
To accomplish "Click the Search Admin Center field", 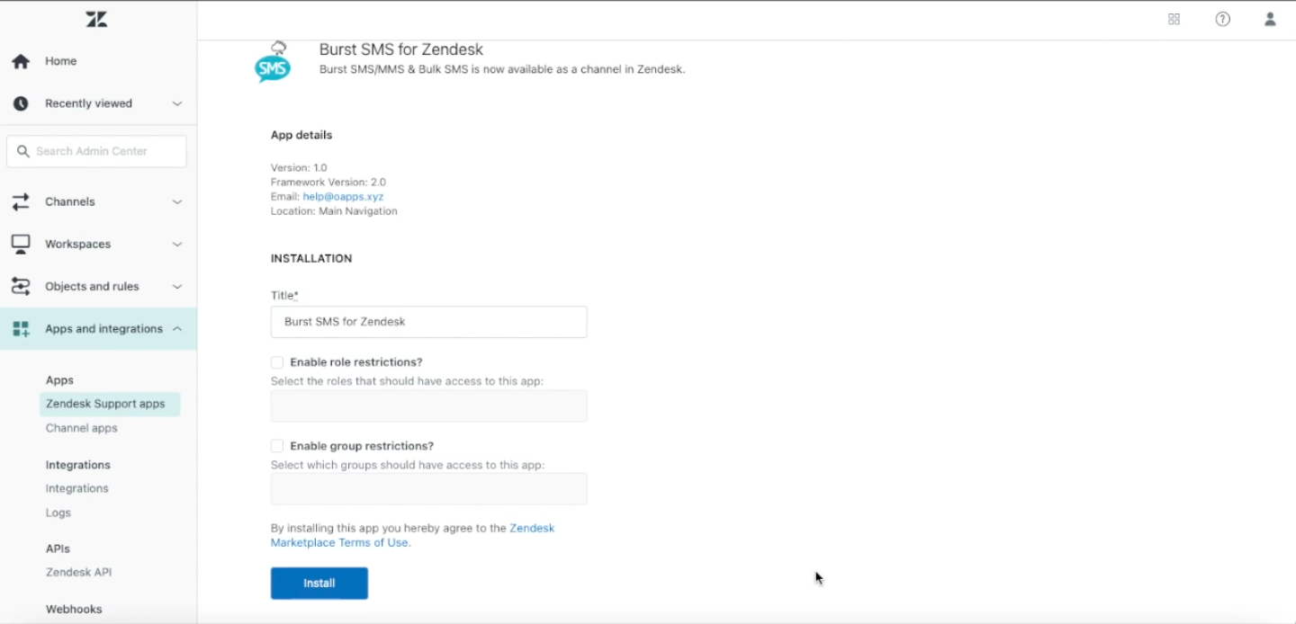I will [x=96, y=151].
